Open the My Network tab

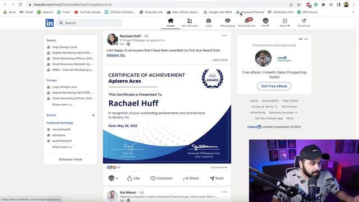point(190,23)
